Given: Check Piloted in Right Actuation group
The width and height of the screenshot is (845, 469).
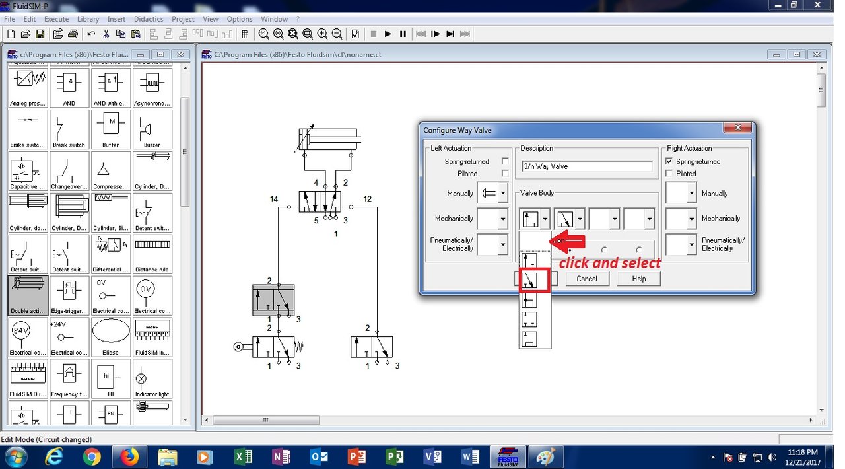Looking at the screenshot, I should coord(669,174).
